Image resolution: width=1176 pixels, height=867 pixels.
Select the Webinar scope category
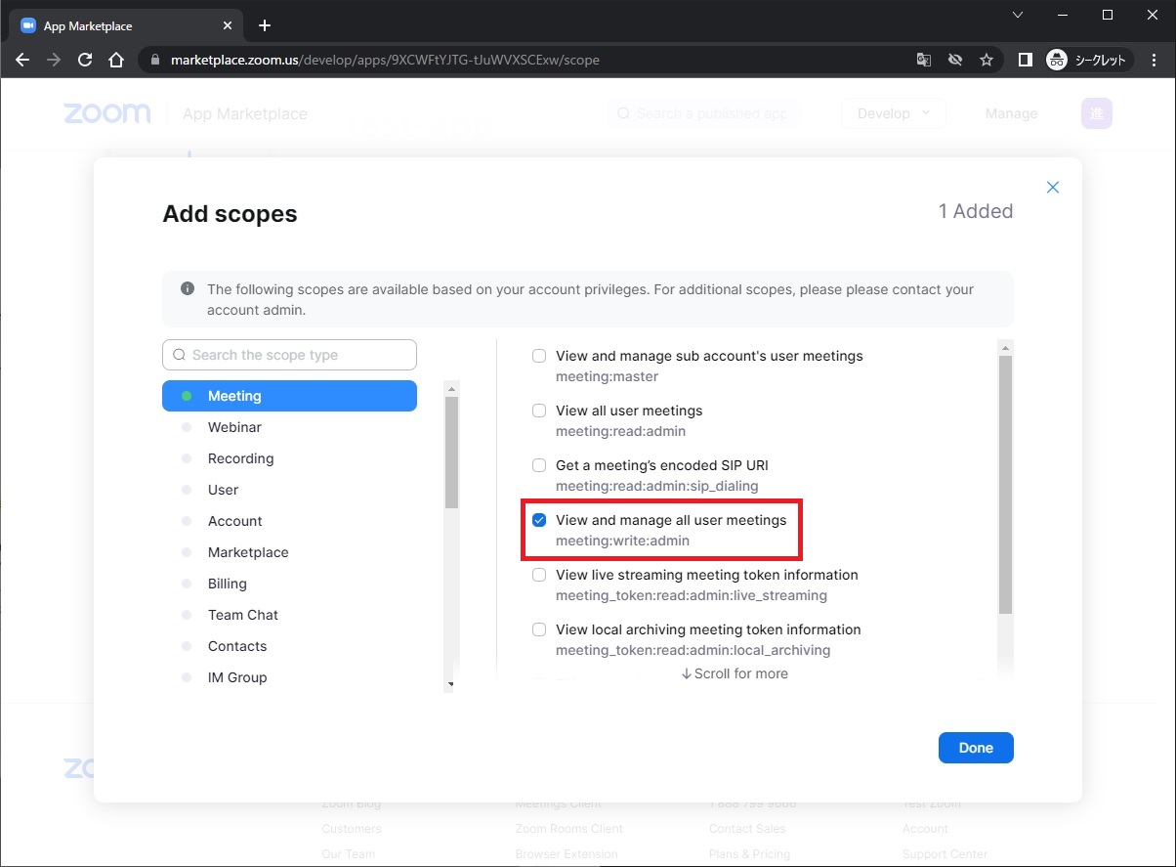234,427
